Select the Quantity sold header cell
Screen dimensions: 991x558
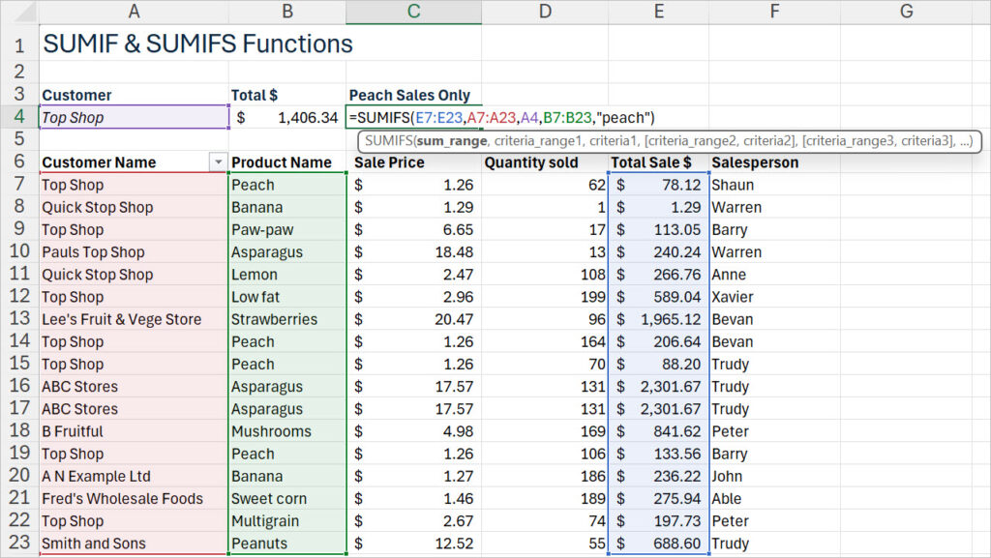click(530, 162)
